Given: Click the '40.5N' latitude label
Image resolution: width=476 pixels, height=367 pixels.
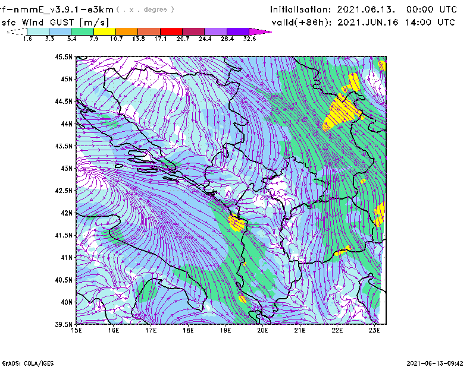Looking at the screenshot, I should click(64, 280).
